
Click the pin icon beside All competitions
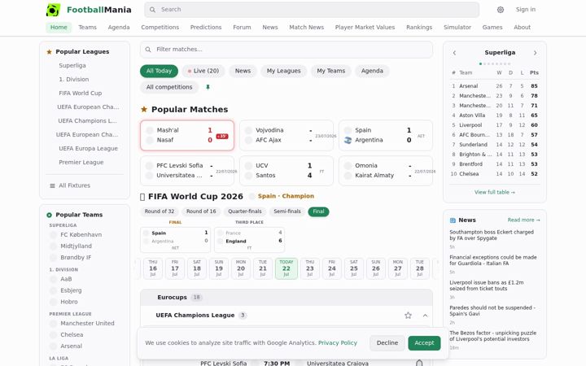(208, 87)
